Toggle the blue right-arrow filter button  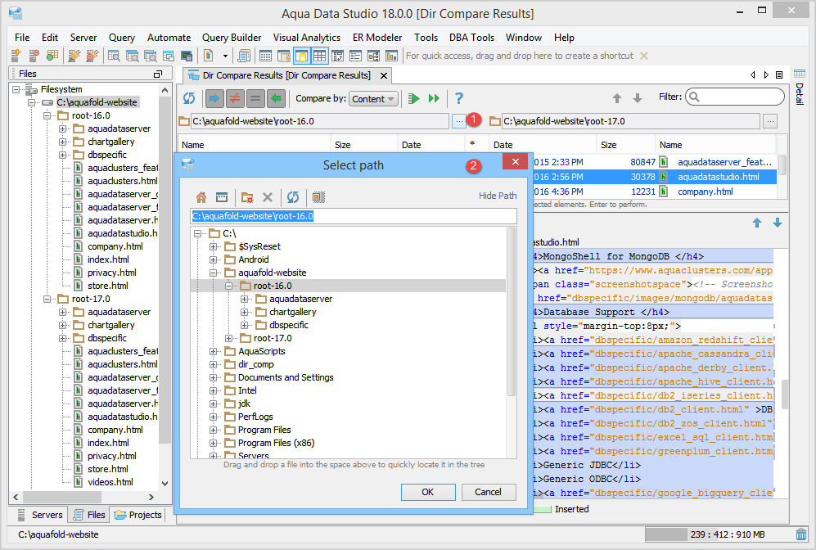click(x=214, y=98)
